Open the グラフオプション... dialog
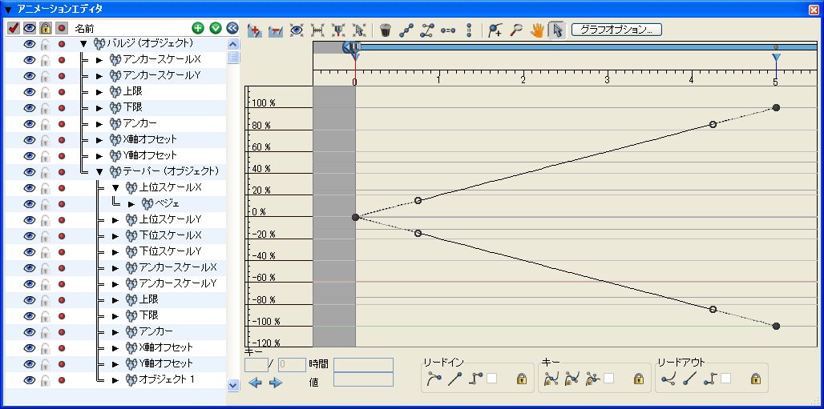This screenshot has height=409, width=824. (616, 30)
